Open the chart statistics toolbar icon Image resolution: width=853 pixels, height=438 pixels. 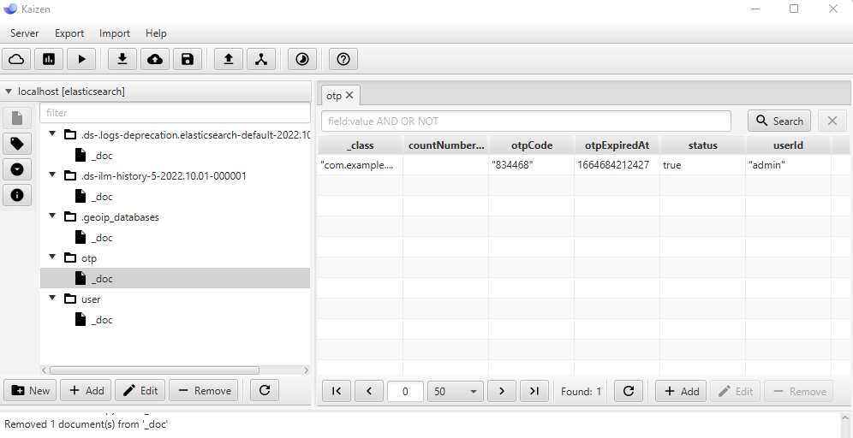[x=49, y=59]
